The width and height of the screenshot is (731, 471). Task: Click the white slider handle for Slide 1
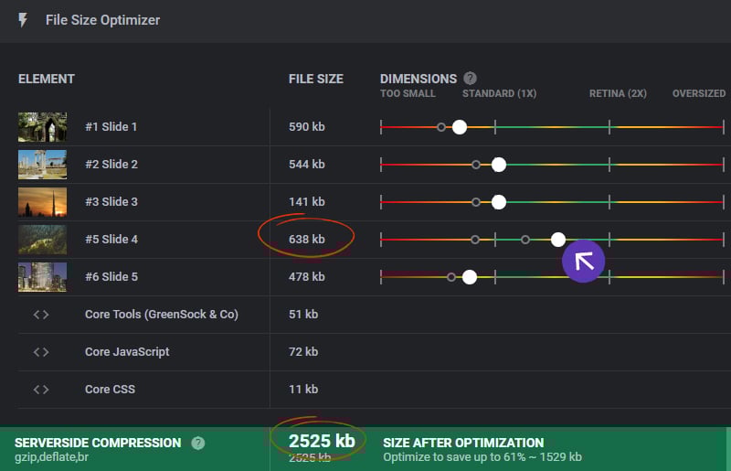click(x=460, y=127)
